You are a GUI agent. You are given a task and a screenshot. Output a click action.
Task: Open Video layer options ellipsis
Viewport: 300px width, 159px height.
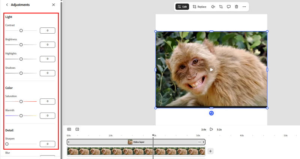coord(199,142)
